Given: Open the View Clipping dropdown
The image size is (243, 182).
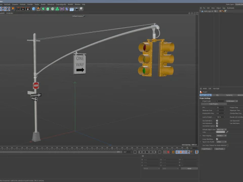Looking at the screenshot, I should [x=221, y=135].
